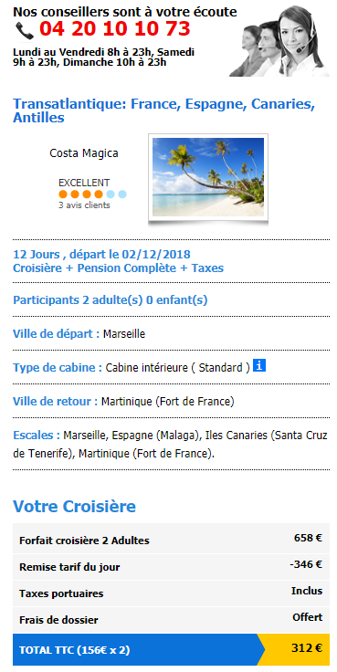This screenshot has width=337, height=672.
Task: Click the telephone handset icon
Action: [x=25, y=30]
